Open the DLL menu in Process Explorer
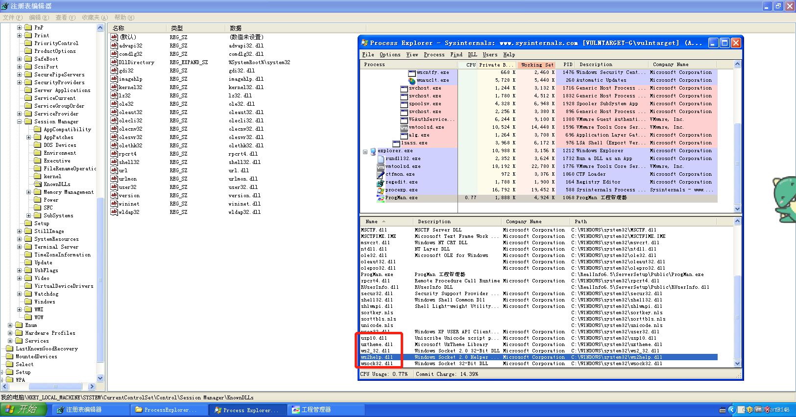The width and height of the screenshot is (796, 417). [472, 55]
